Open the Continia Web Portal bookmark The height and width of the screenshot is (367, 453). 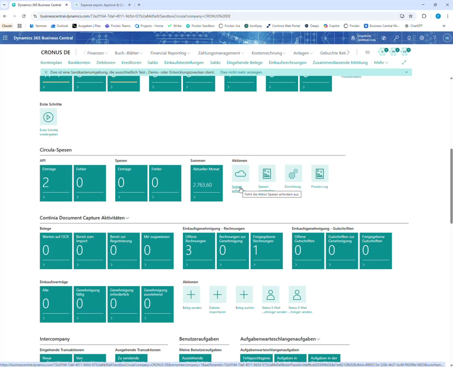pyautogui.click(x=283, y=26)
